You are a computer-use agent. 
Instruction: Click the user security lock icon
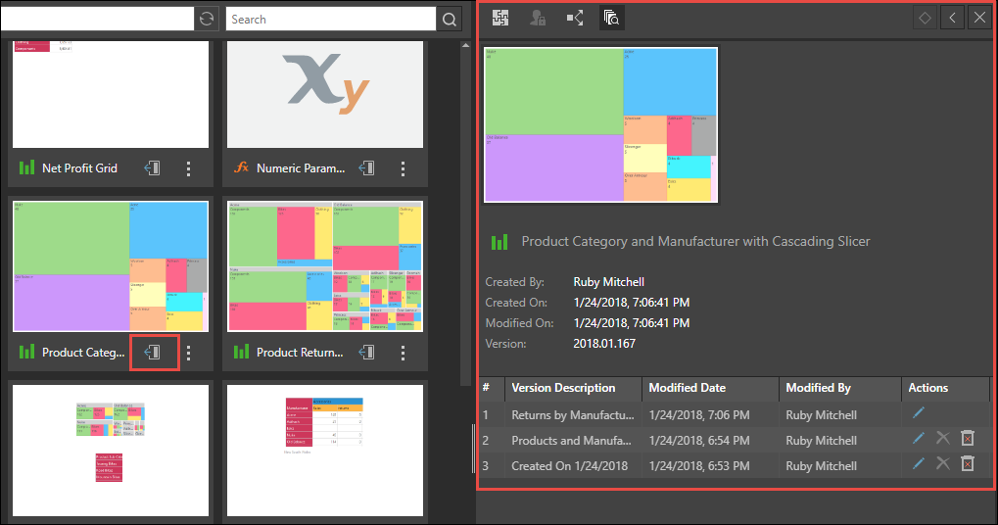tap(538, 18)
